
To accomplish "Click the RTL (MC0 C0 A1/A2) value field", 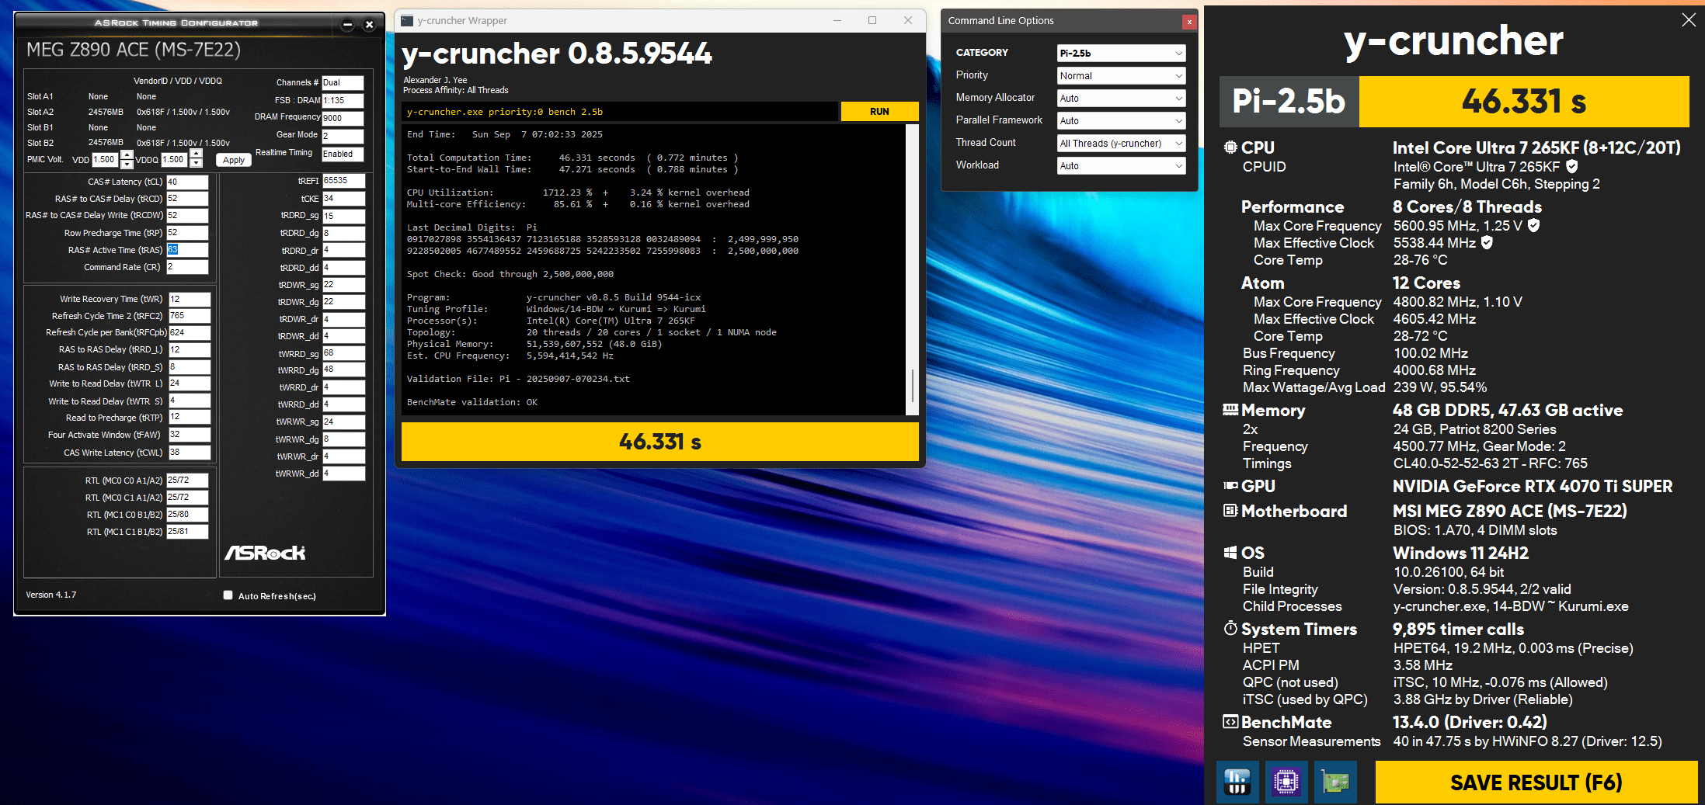I will 187,481.
